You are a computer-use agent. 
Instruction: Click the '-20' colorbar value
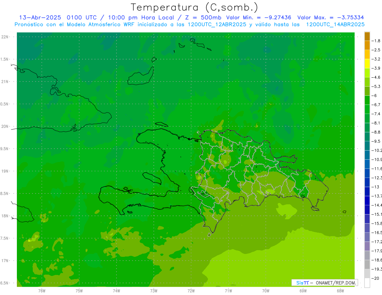(x=375, y=278)
